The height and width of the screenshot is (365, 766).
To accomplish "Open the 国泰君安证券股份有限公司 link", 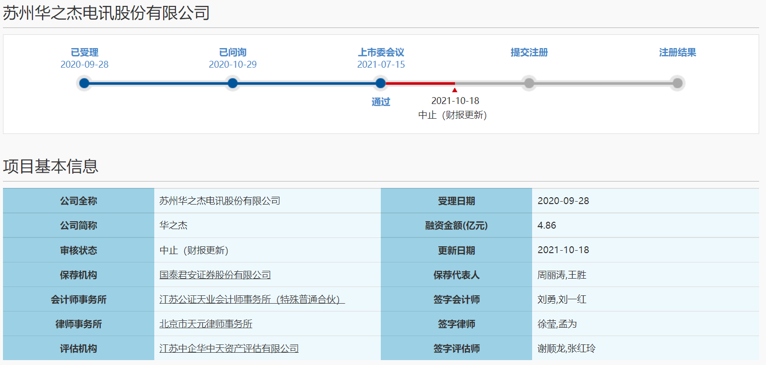I will pos(215,275).
